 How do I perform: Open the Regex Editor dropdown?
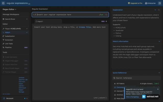click(x=9, y=9)
